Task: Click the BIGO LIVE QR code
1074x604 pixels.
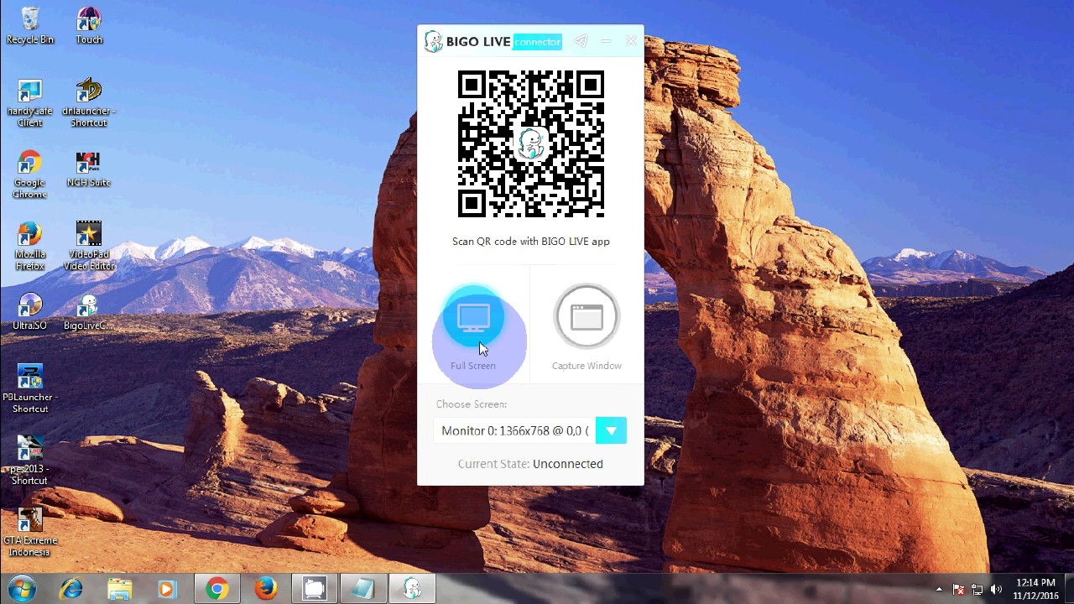Action: click(x=531, y=143)
